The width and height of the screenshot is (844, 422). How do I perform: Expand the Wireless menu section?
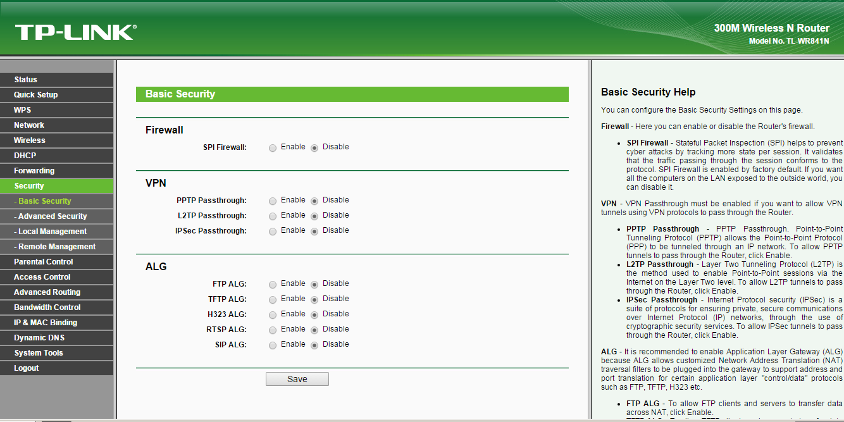(x=30, y=140)
